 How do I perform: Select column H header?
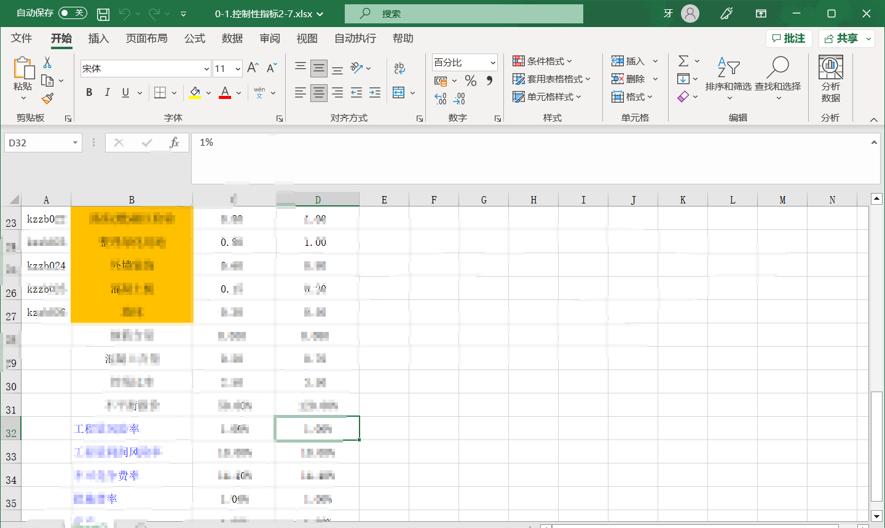click(533, 200)
